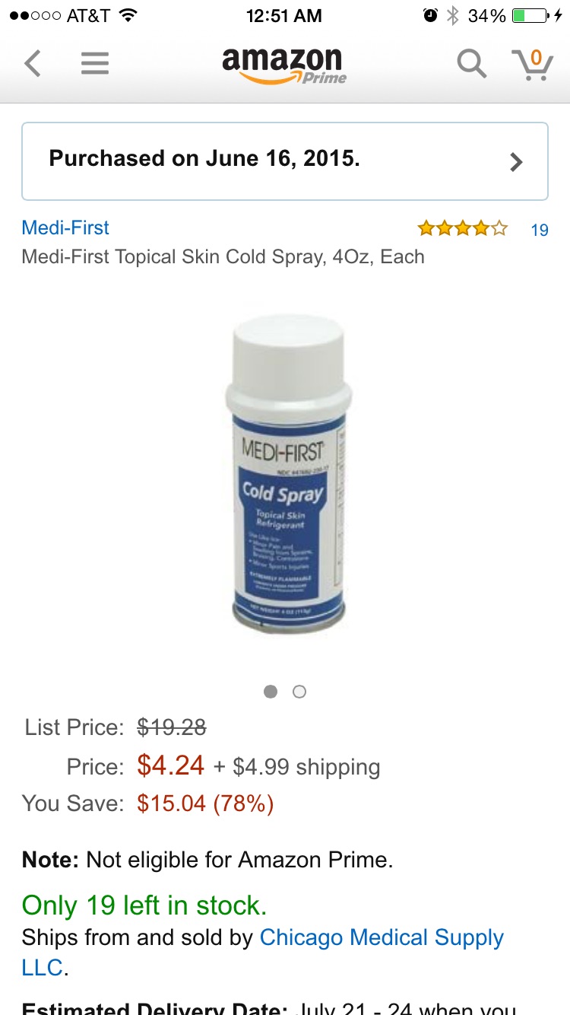Screen dimensions: 570x1015
Task: Tap the $4.24 price text
Action: [x=171, y=765]
